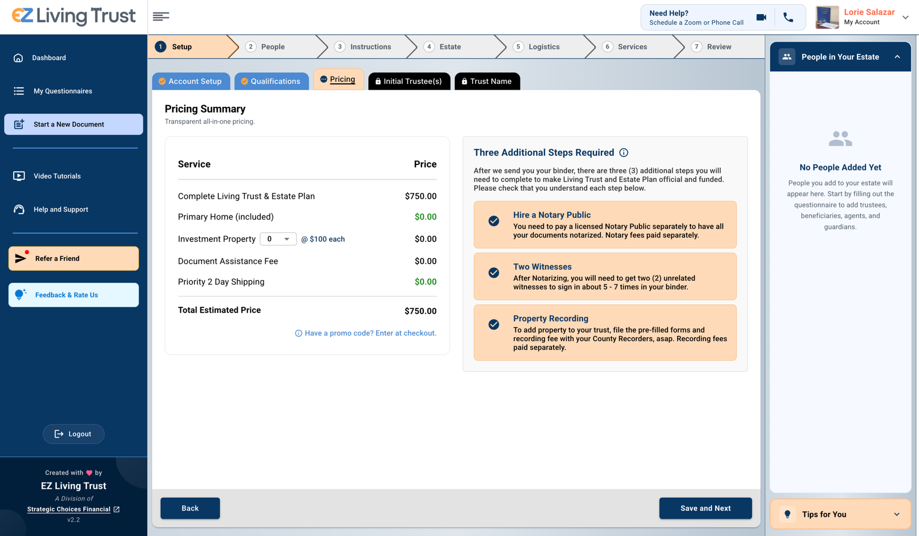This screenshot has height=536, width=919.
Task: Select the Pricing tab
Action: pyautogui.click(x=338, y=79)
